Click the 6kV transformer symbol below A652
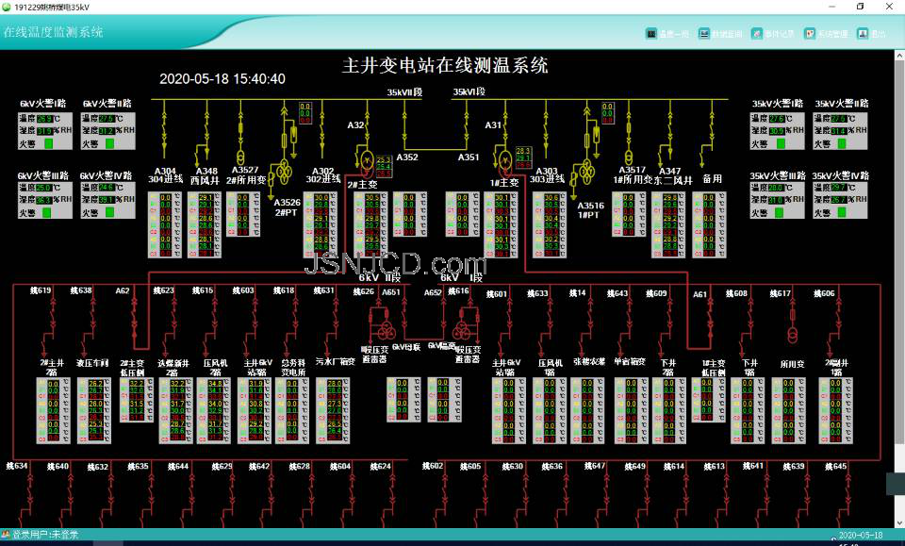Screen dimensions: 905x546 [462, 331]
